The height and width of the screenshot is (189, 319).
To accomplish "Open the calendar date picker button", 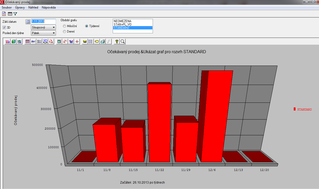I will tap(28, 22).
